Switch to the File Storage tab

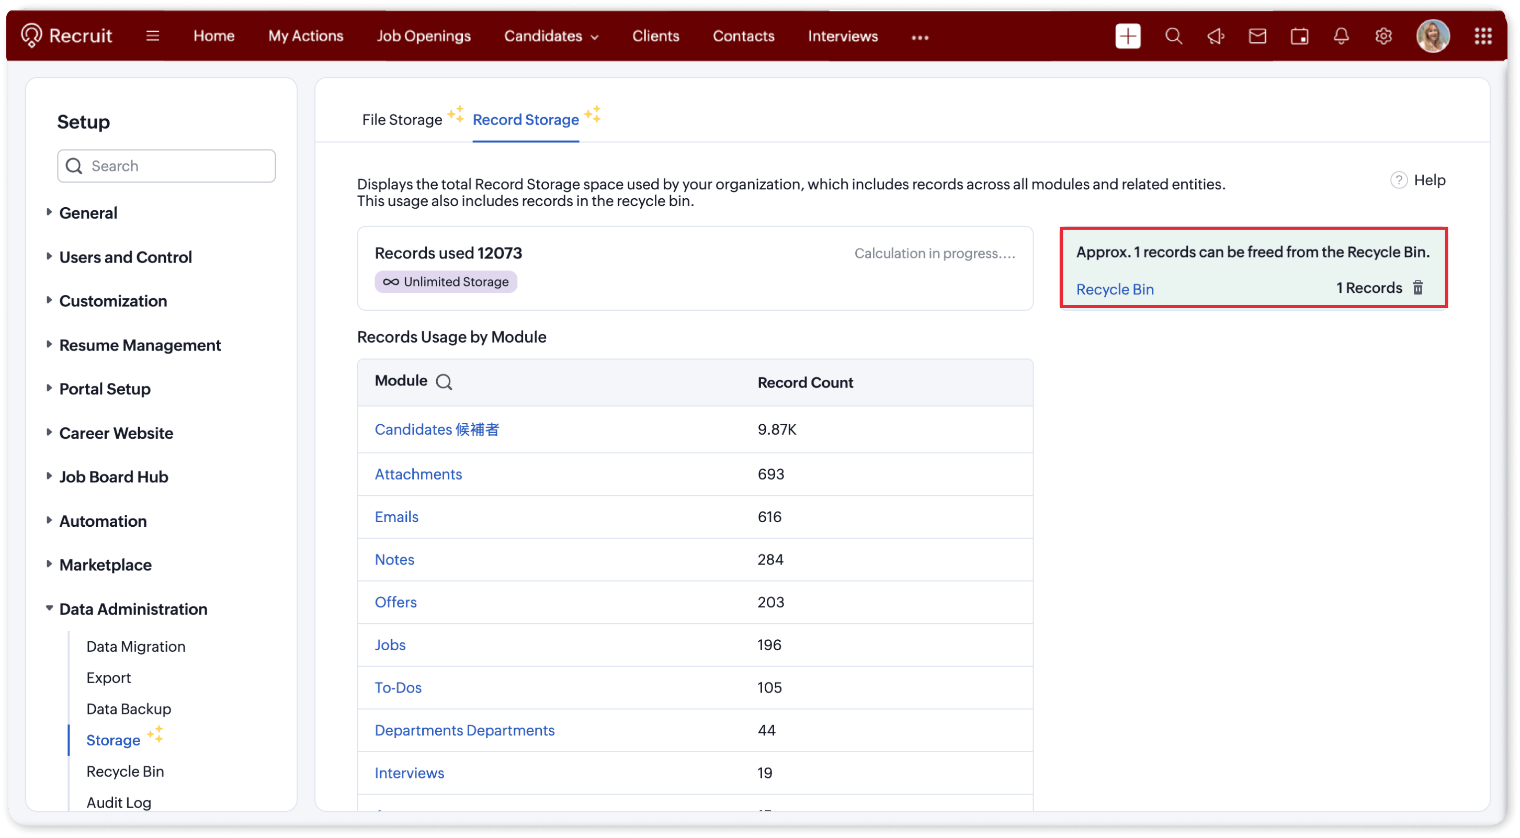(402, 120)
